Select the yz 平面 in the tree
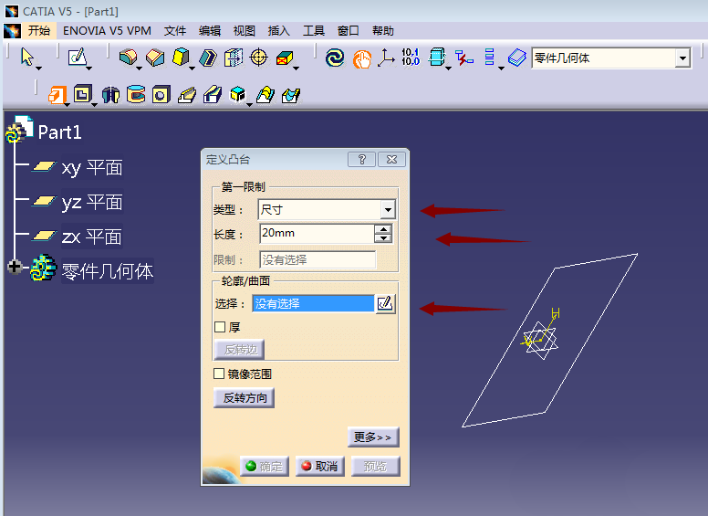The height and width of the screenshot is (516, 708). (91, 203)
